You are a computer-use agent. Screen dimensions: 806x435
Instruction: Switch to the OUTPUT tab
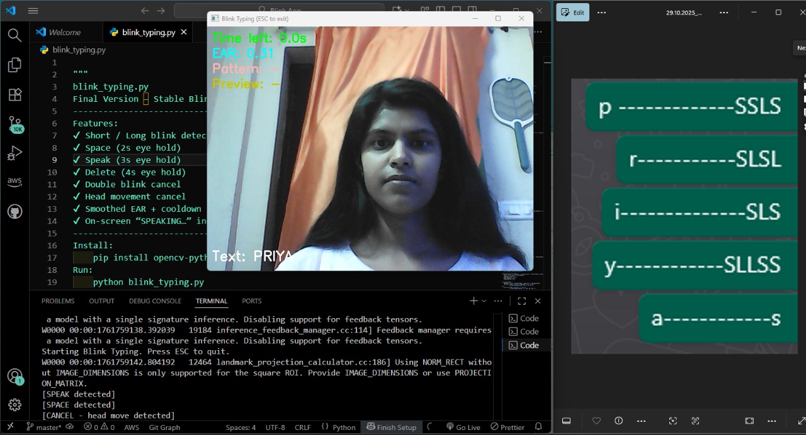click(101, 300)
